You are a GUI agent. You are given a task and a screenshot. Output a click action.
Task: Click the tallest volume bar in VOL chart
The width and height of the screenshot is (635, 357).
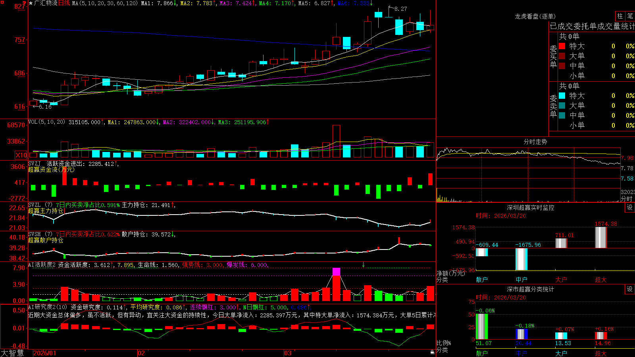click(x=336, y=141)
